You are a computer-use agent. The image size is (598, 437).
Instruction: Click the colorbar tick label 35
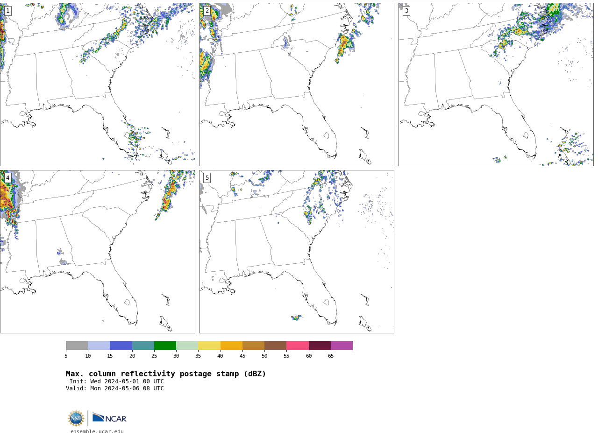point(198,356)
